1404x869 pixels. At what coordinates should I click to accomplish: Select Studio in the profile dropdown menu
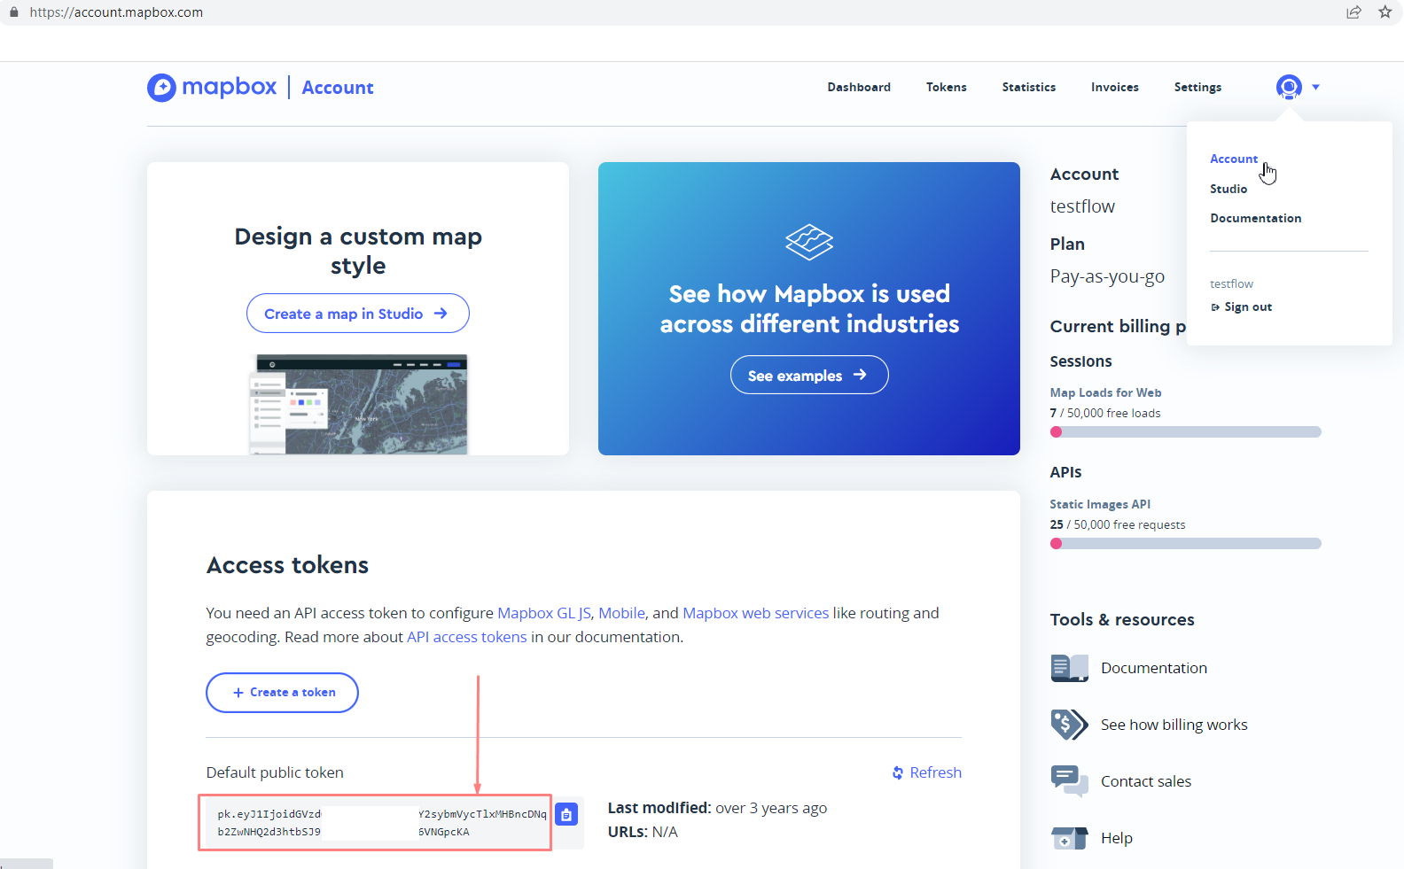(1228, 189)
